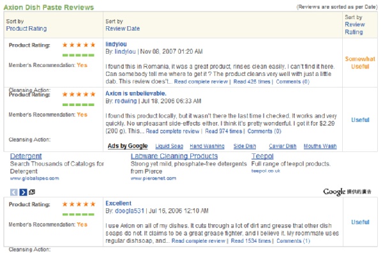Sort reviews by Review Rating

355,28
